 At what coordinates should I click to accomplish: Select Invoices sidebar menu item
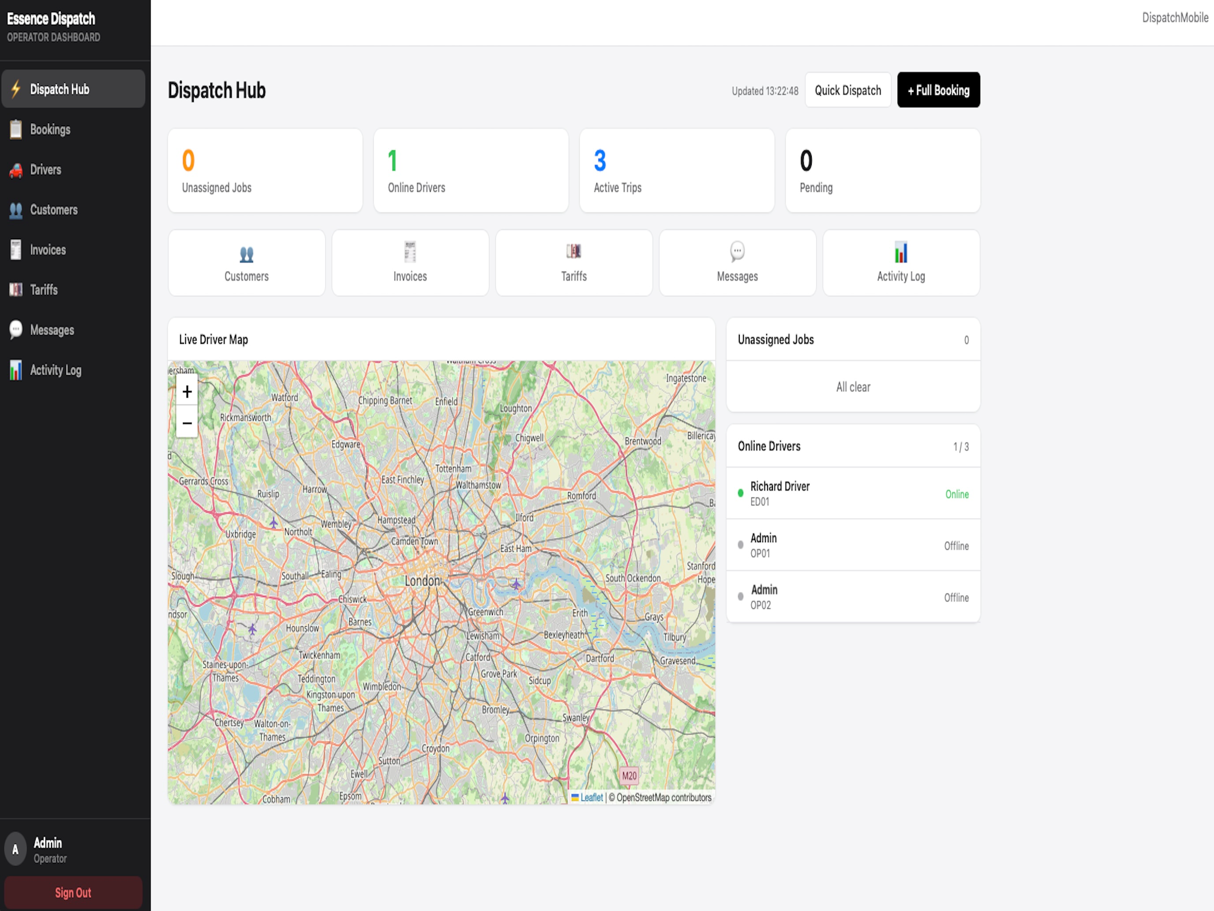point(73,250)
